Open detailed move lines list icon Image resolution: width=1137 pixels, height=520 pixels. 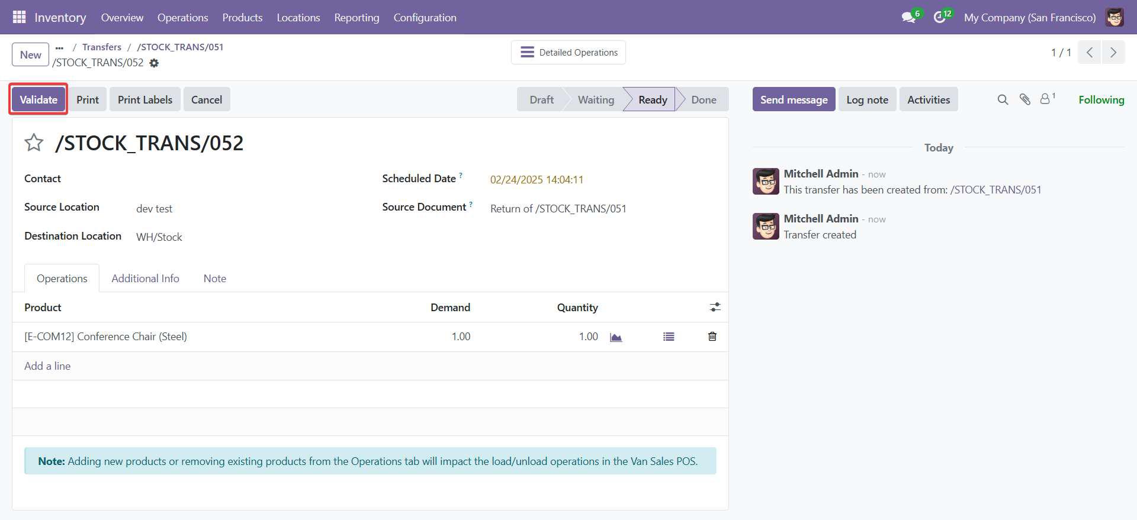(x=669, y=337)
